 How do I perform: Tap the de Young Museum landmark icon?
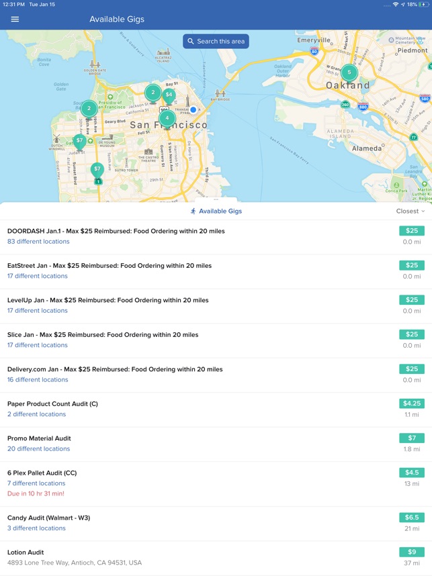(107, 138)
